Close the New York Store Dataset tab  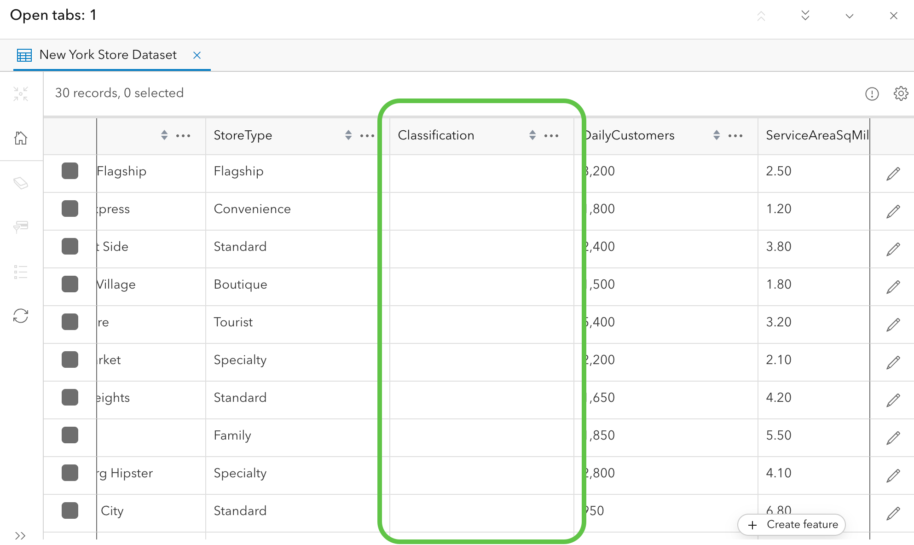tap(197, 55)
